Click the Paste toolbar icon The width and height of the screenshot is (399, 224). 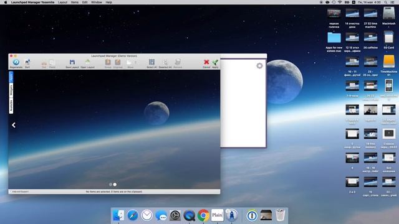pos(52,62)
